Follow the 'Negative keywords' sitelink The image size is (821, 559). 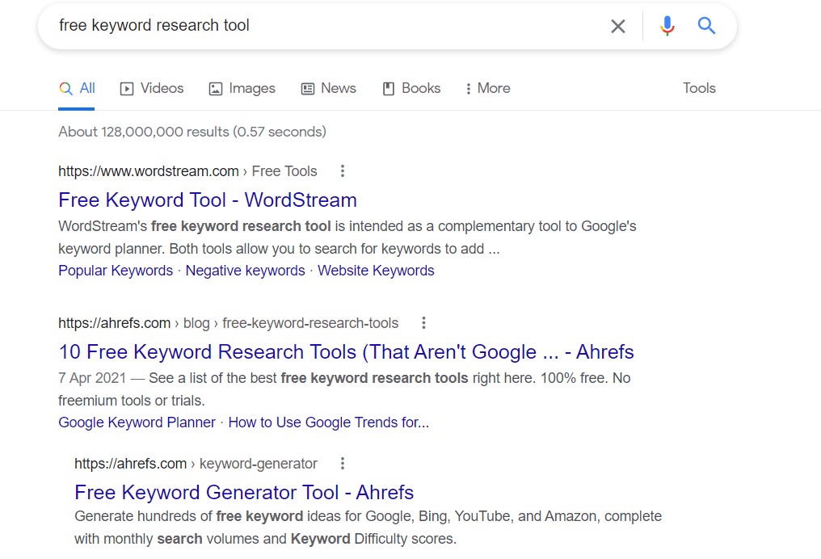pos(245,271)
